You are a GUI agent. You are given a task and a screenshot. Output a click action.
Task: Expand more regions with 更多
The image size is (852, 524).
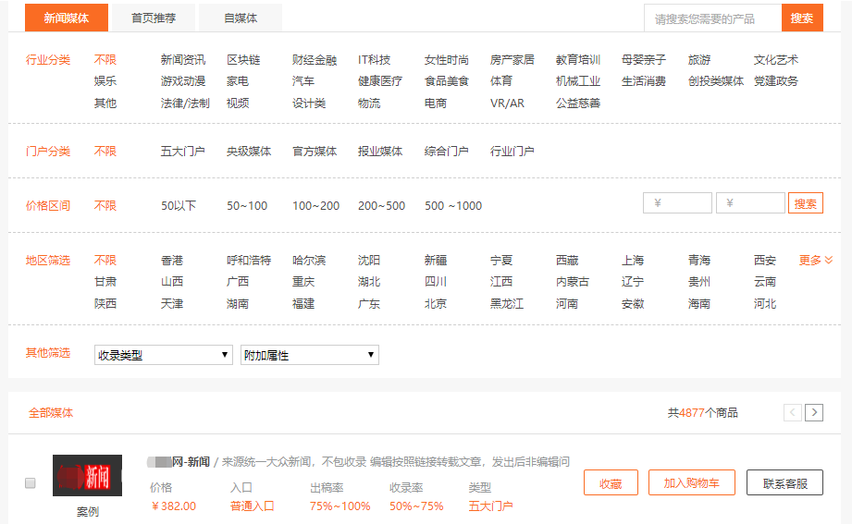(x=816, y=261)
